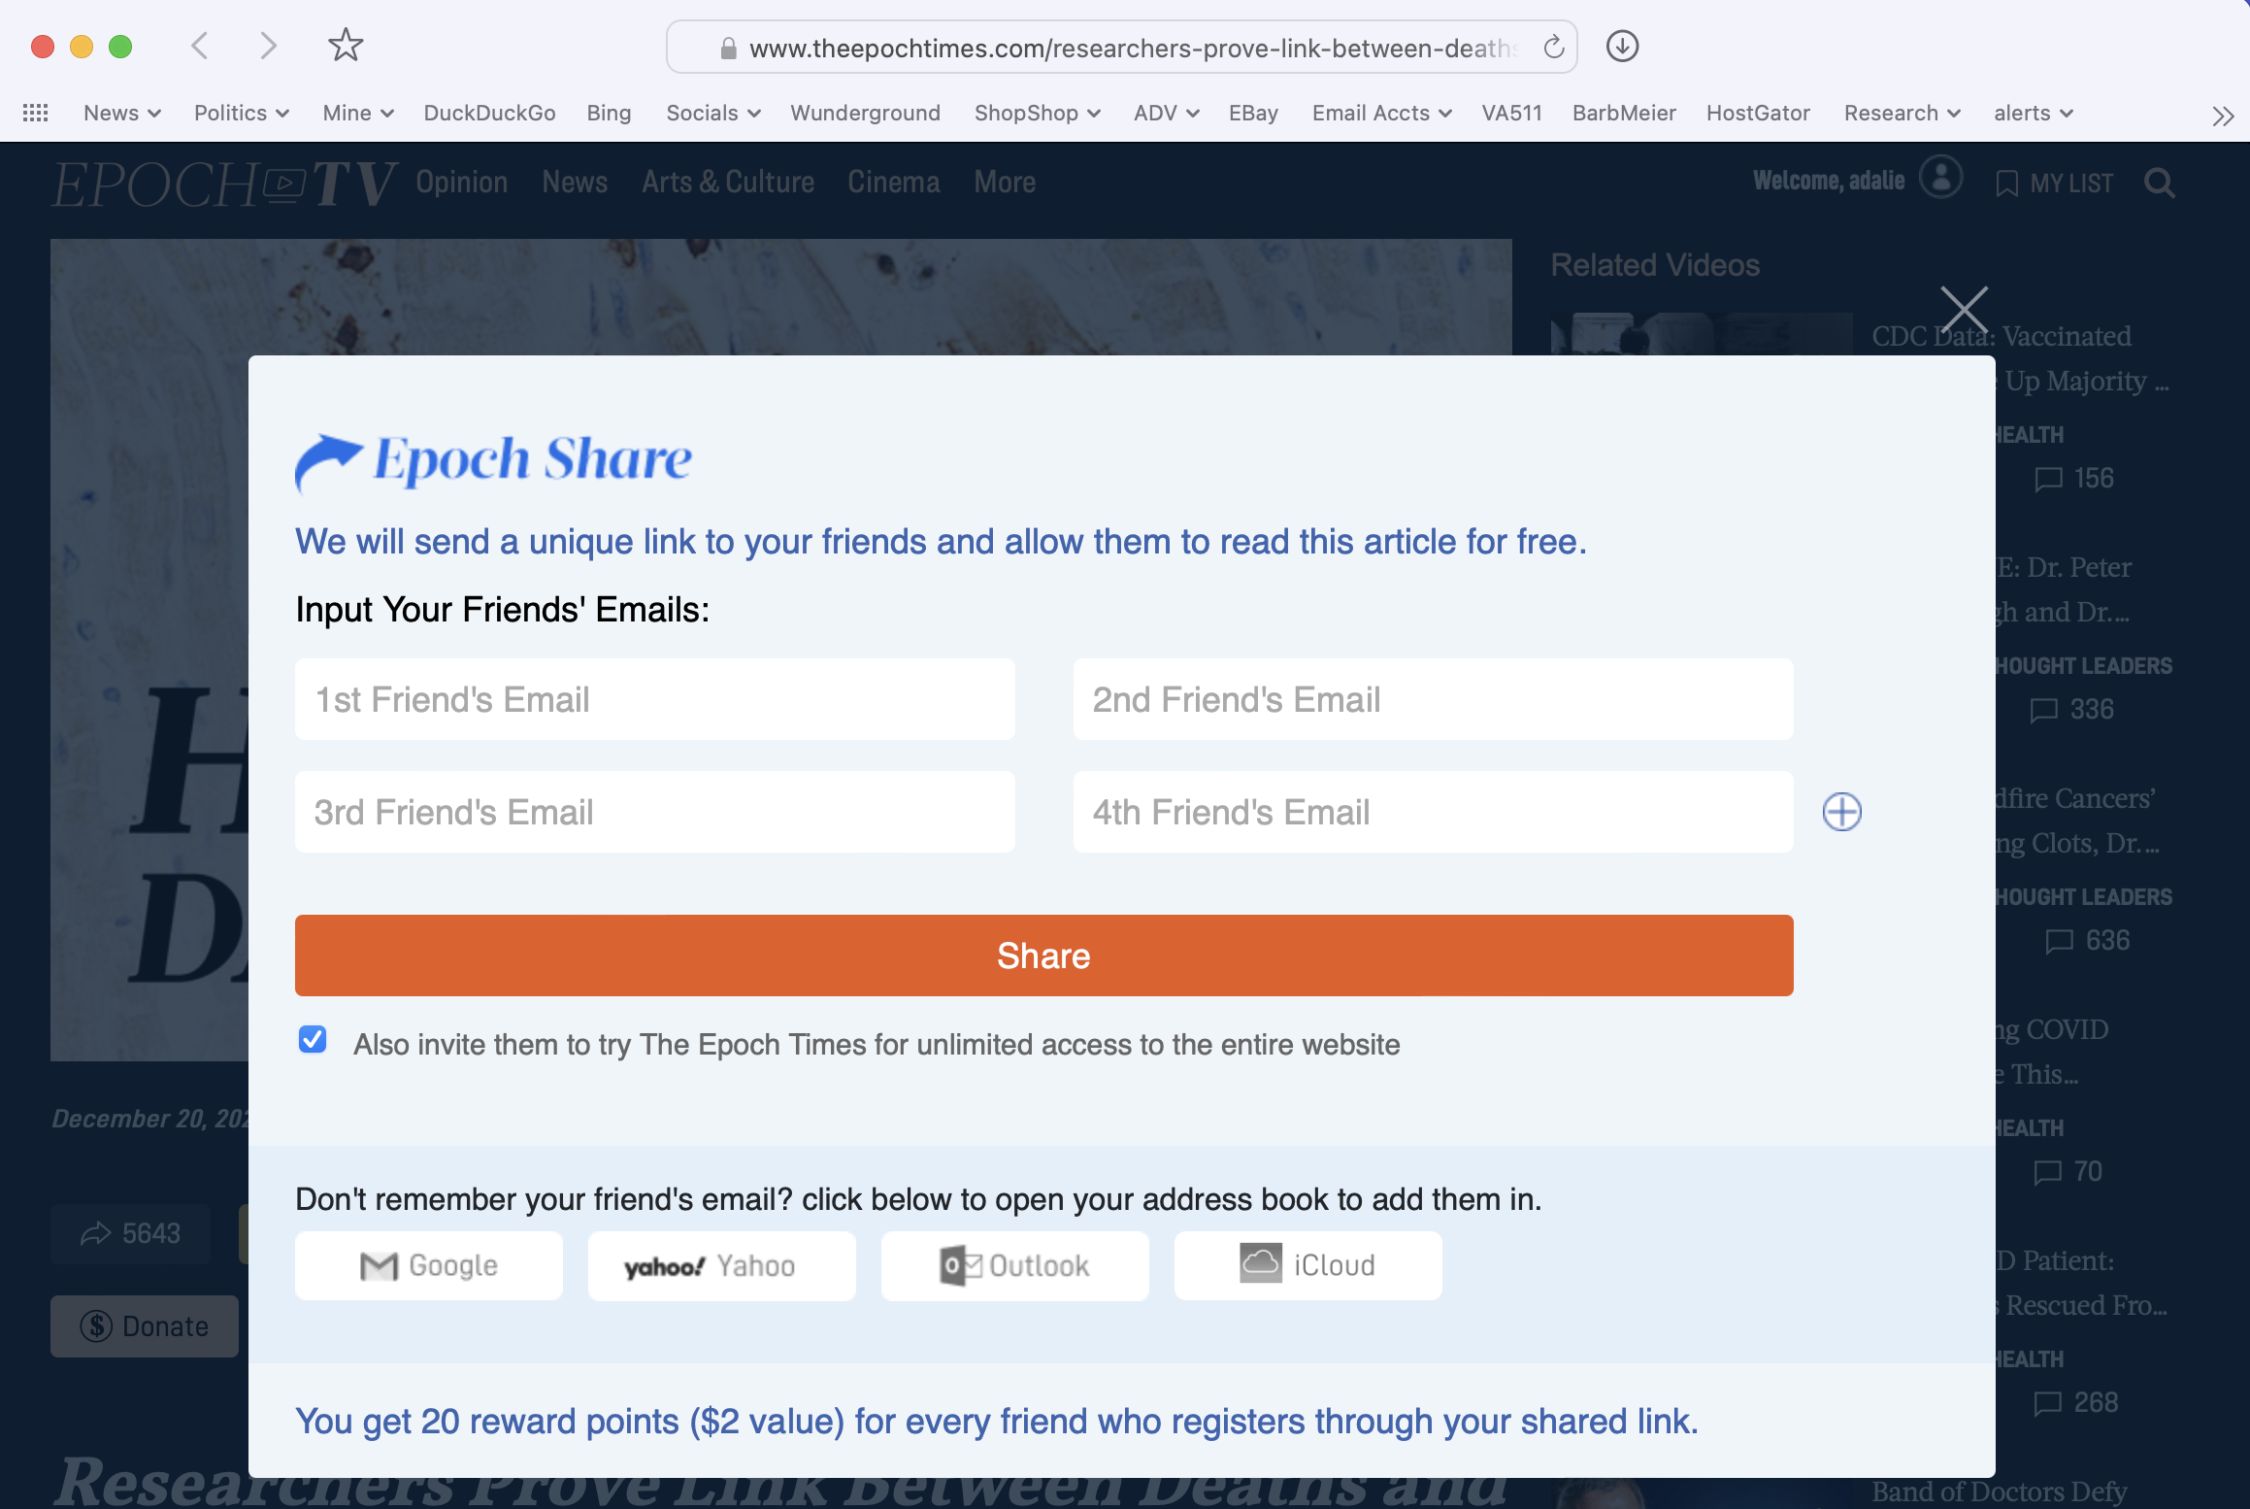Viewport: 2250px width, 1509px height.
Task: Open the Arts & Culture menu
Action: [x=728, y=182]
